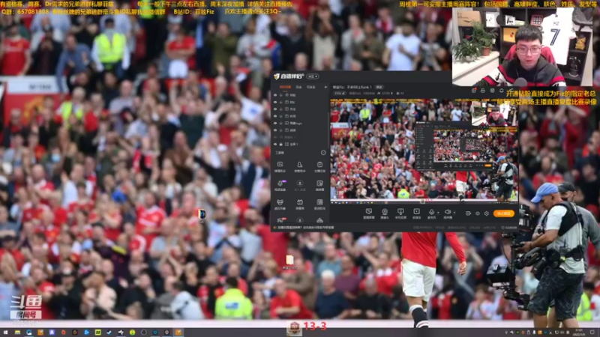Mute the microphone icon
Viewport: 600px width, 337px height.
click(431, 213)
